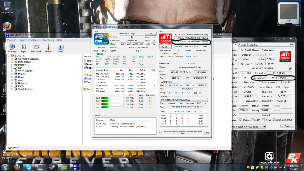Click the Core0 usage bar
This screenshot has height=171, width=304.
pyautogui.click(x=112, y=98)
